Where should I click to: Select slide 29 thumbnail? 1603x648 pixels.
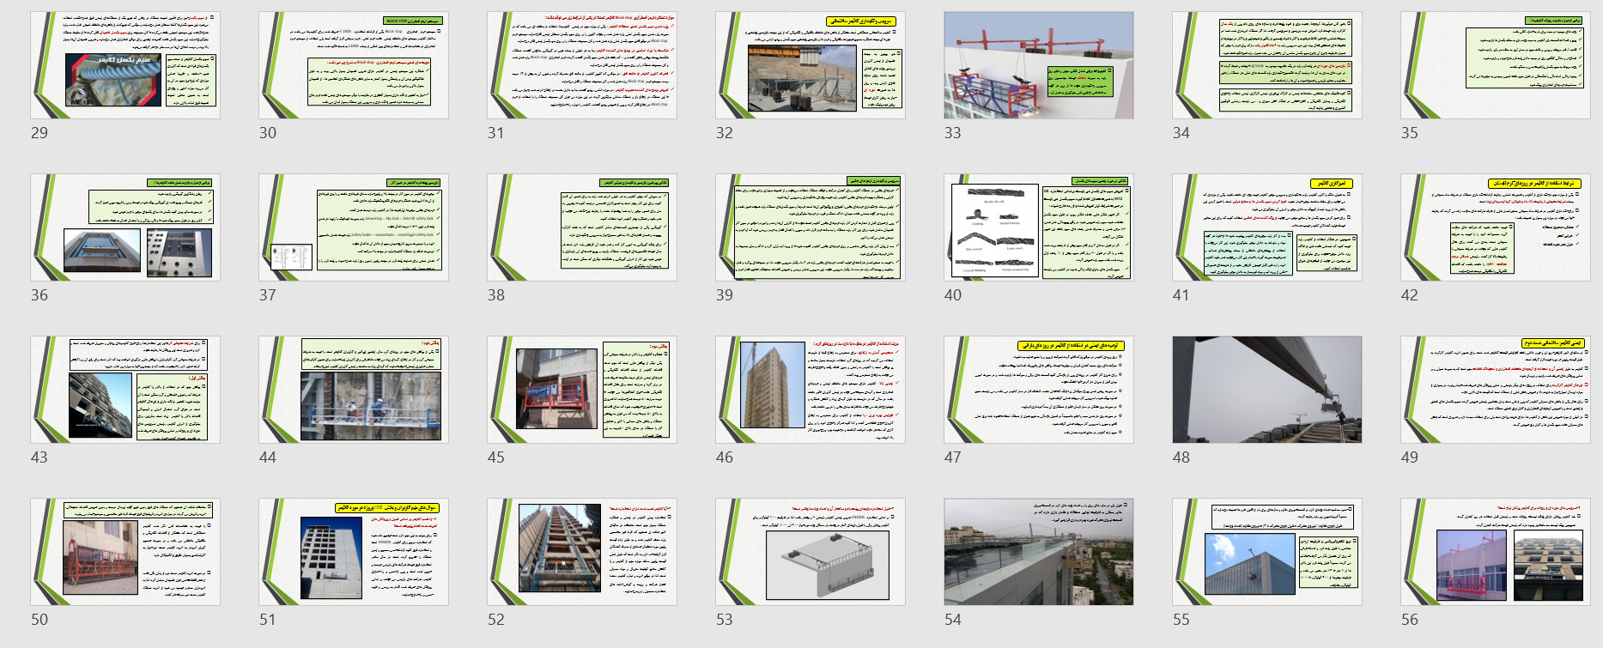point(125,65)
